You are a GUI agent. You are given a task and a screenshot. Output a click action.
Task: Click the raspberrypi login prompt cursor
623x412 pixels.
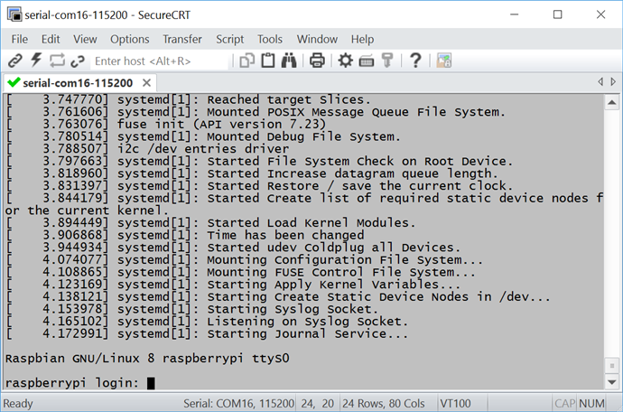coord(151,383)
